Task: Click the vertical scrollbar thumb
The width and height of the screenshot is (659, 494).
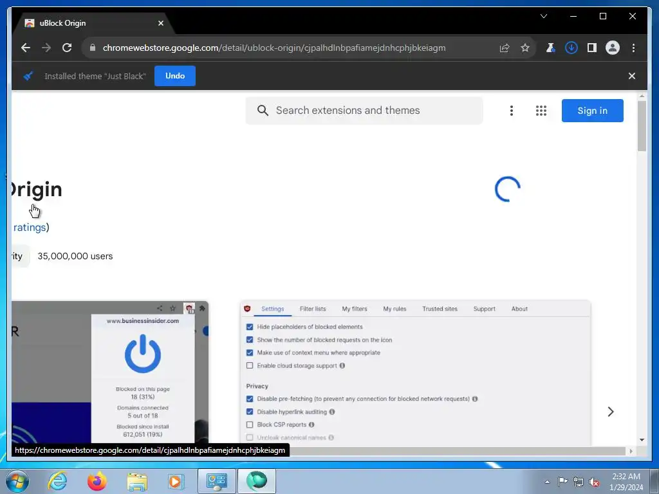Action: [x=642, y=125]
